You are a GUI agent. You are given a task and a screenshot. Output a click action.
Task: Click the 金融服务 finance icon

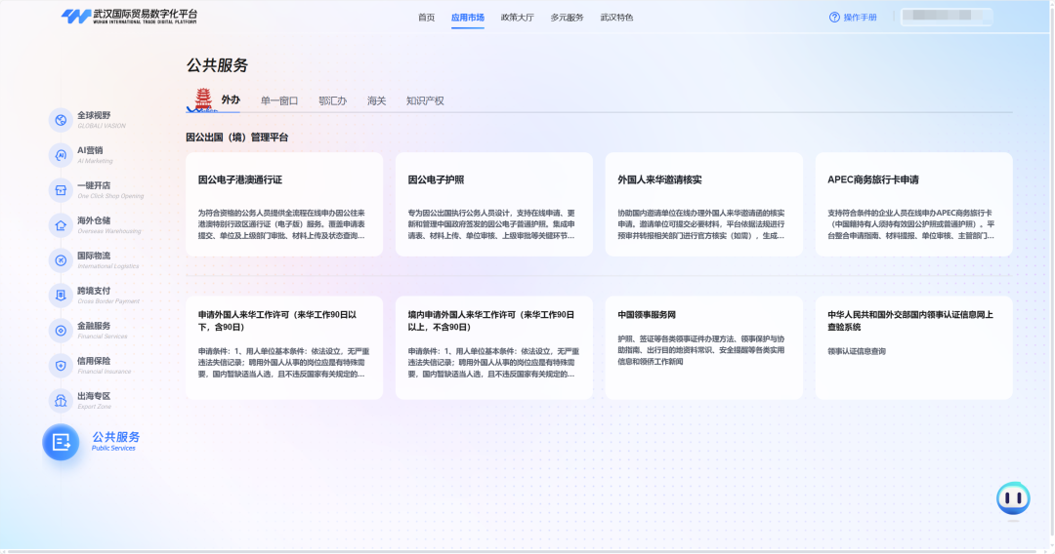point(61,331)
